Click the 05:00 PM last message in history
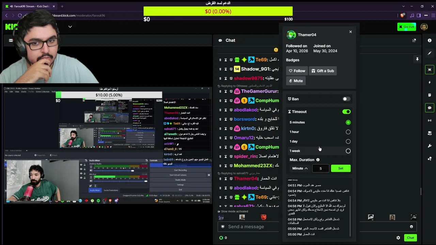This screenshot has width=436, height=245. (x=301, y=234)
